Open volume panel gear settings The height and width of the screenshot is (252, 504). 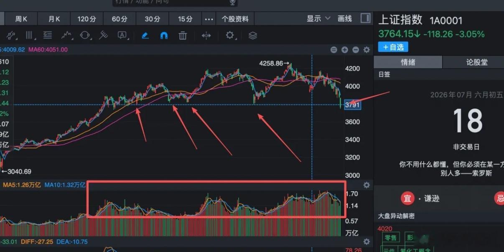[x=367, y=185]
